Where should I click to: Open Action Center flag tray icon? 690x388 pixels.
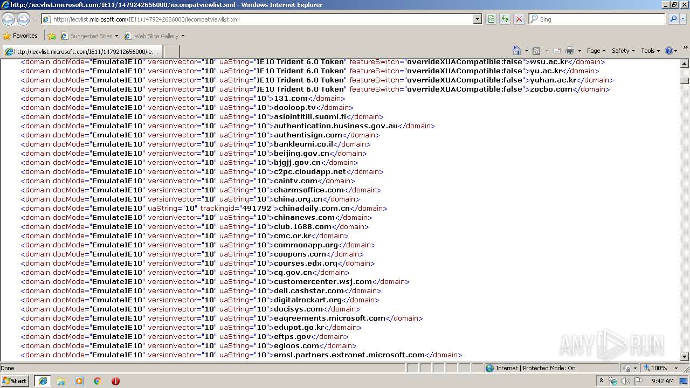click(639, 381)
